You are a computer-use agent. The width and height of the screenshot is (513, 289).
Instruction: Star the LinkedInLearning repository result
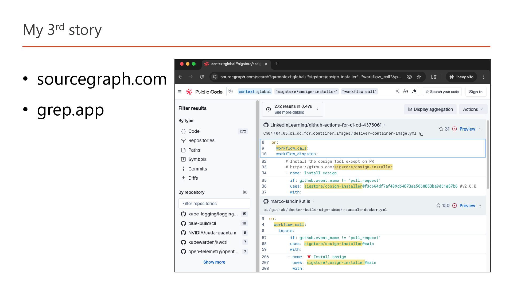(441, 129)
